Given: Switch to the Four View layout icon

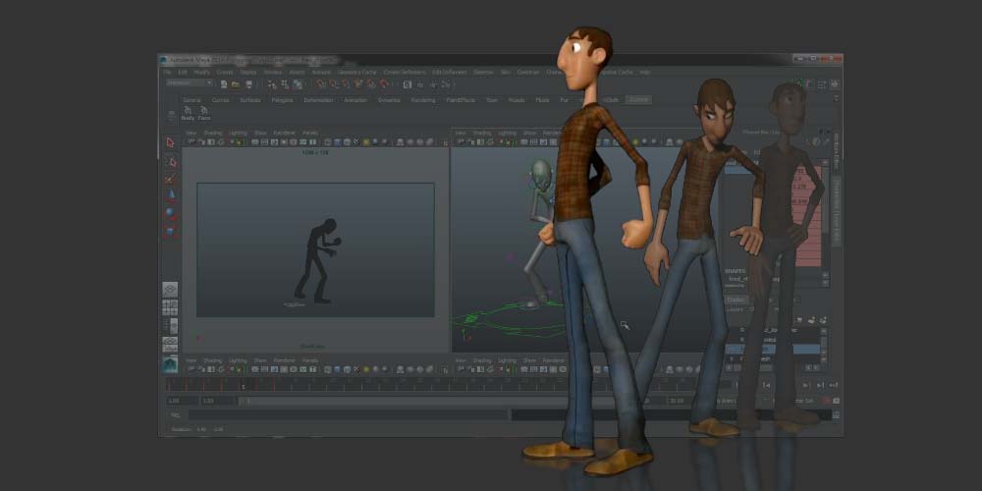Looking at the screenshot, I should coord(170,307).
